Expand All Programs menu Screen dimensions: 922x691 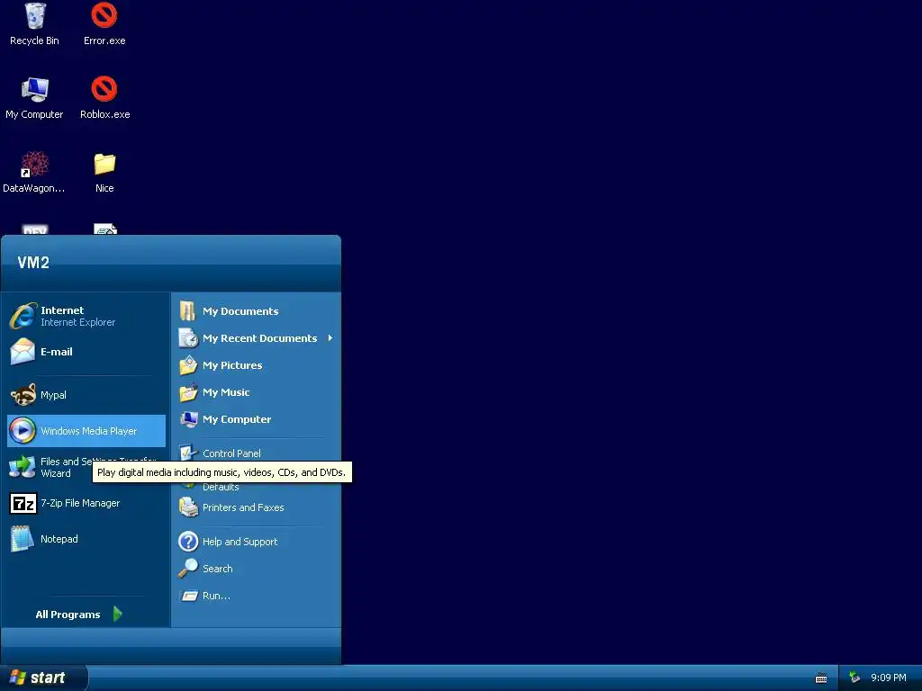tap(79, 614)
